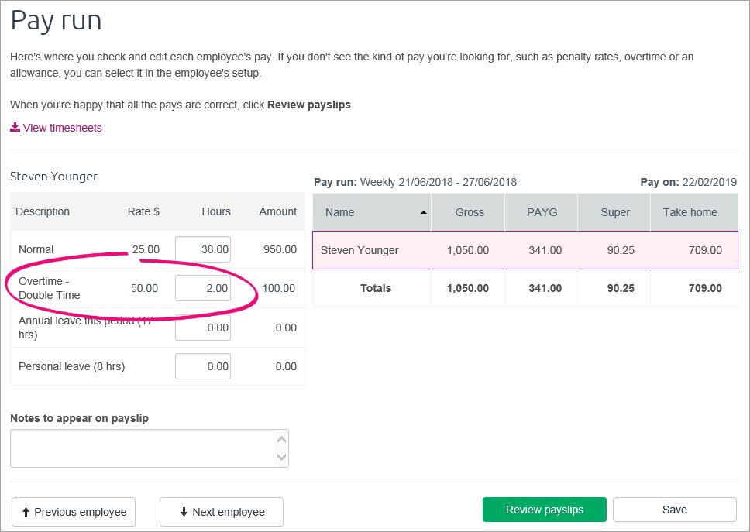The width and height of the screenshot is (750, 532).
Task: Click the Take home column header
Action: (x=690, y=212)
